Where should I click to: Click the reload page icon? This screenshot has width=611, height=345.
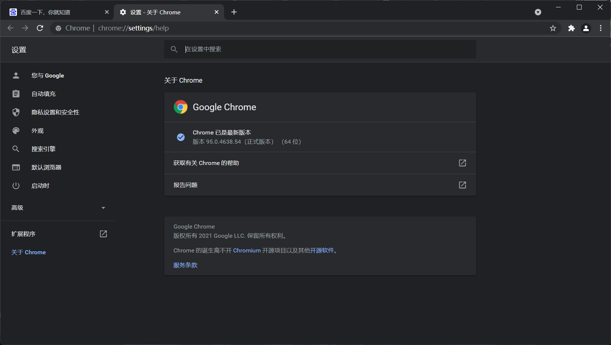coord(40,28)
